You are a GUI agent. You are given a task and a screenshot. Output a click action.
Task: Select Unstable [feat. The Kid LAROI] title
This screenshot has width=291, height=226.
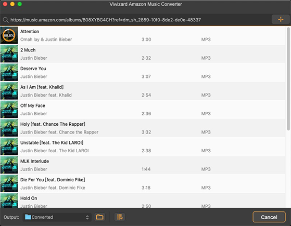pyautogui.click(x=52, y=143)
